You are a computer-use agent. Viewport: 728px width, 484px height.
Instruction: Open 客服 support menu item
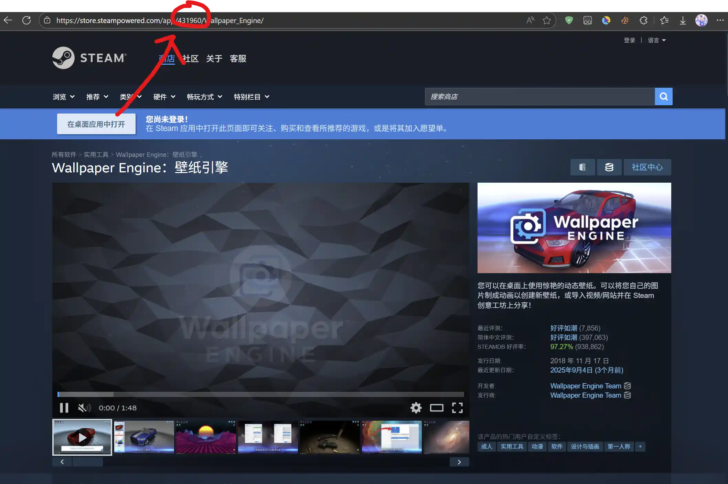[238, 58]
